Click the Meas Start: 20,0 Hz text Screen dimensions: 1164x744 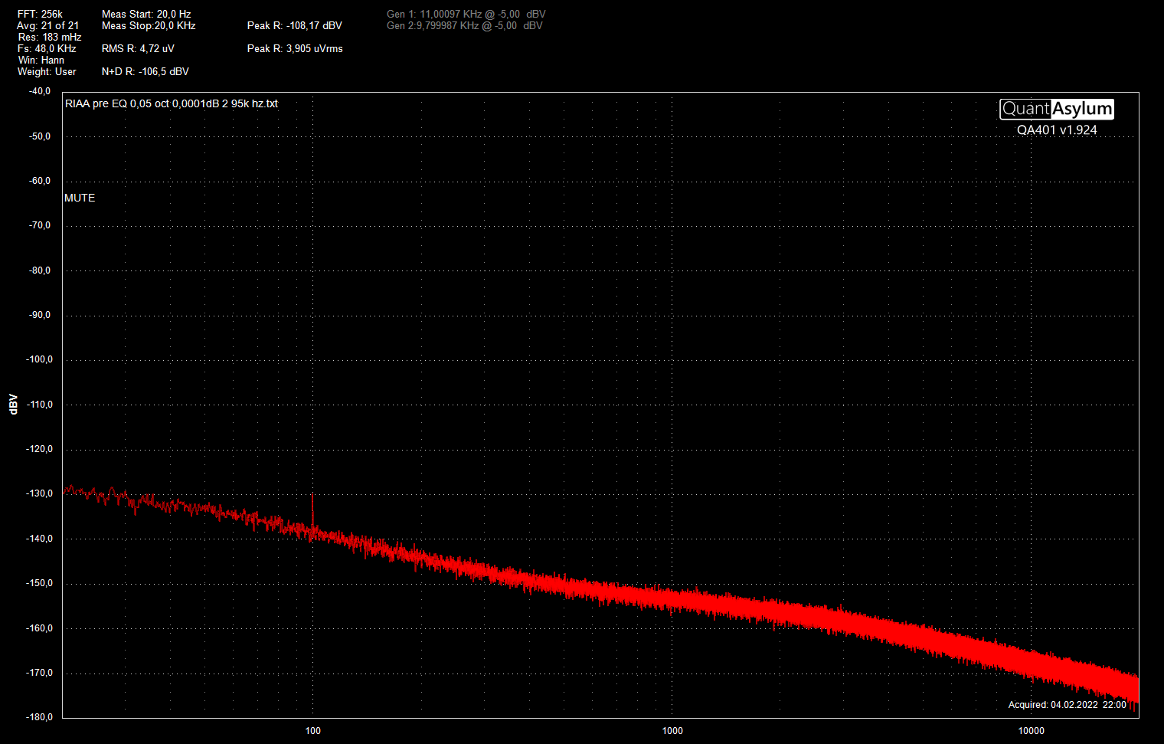146,14
